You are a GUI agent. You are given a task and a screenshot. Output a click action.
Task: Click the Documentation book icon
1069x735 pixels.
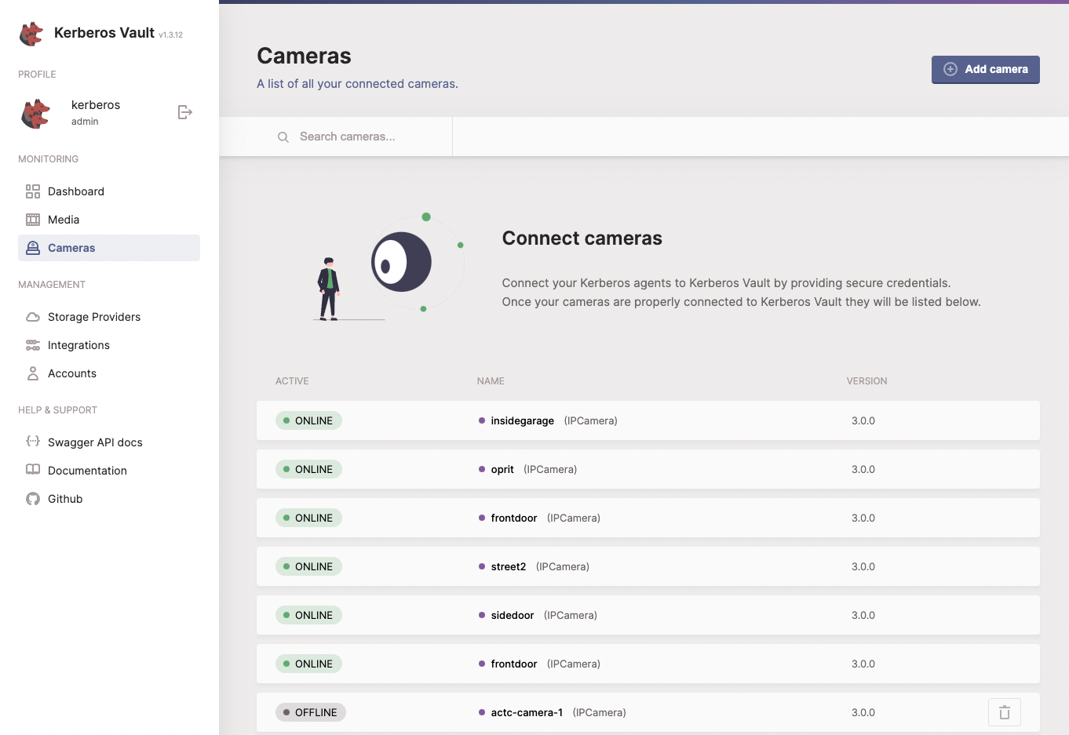32,470
